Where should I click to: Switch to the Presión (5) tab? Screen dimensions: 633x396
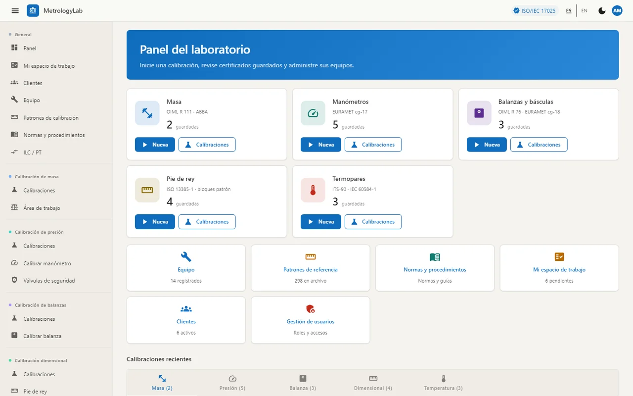click(232, 383)
